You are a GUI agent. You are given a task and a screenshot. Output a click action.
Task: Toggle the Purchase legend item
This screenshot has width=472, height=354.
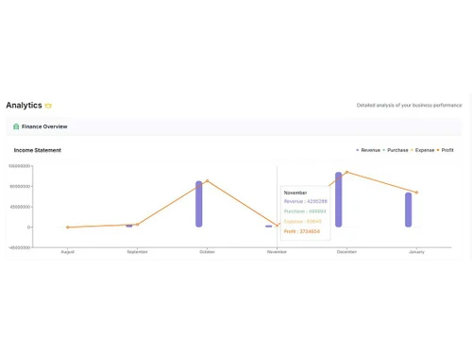click(x=396, y=150)
